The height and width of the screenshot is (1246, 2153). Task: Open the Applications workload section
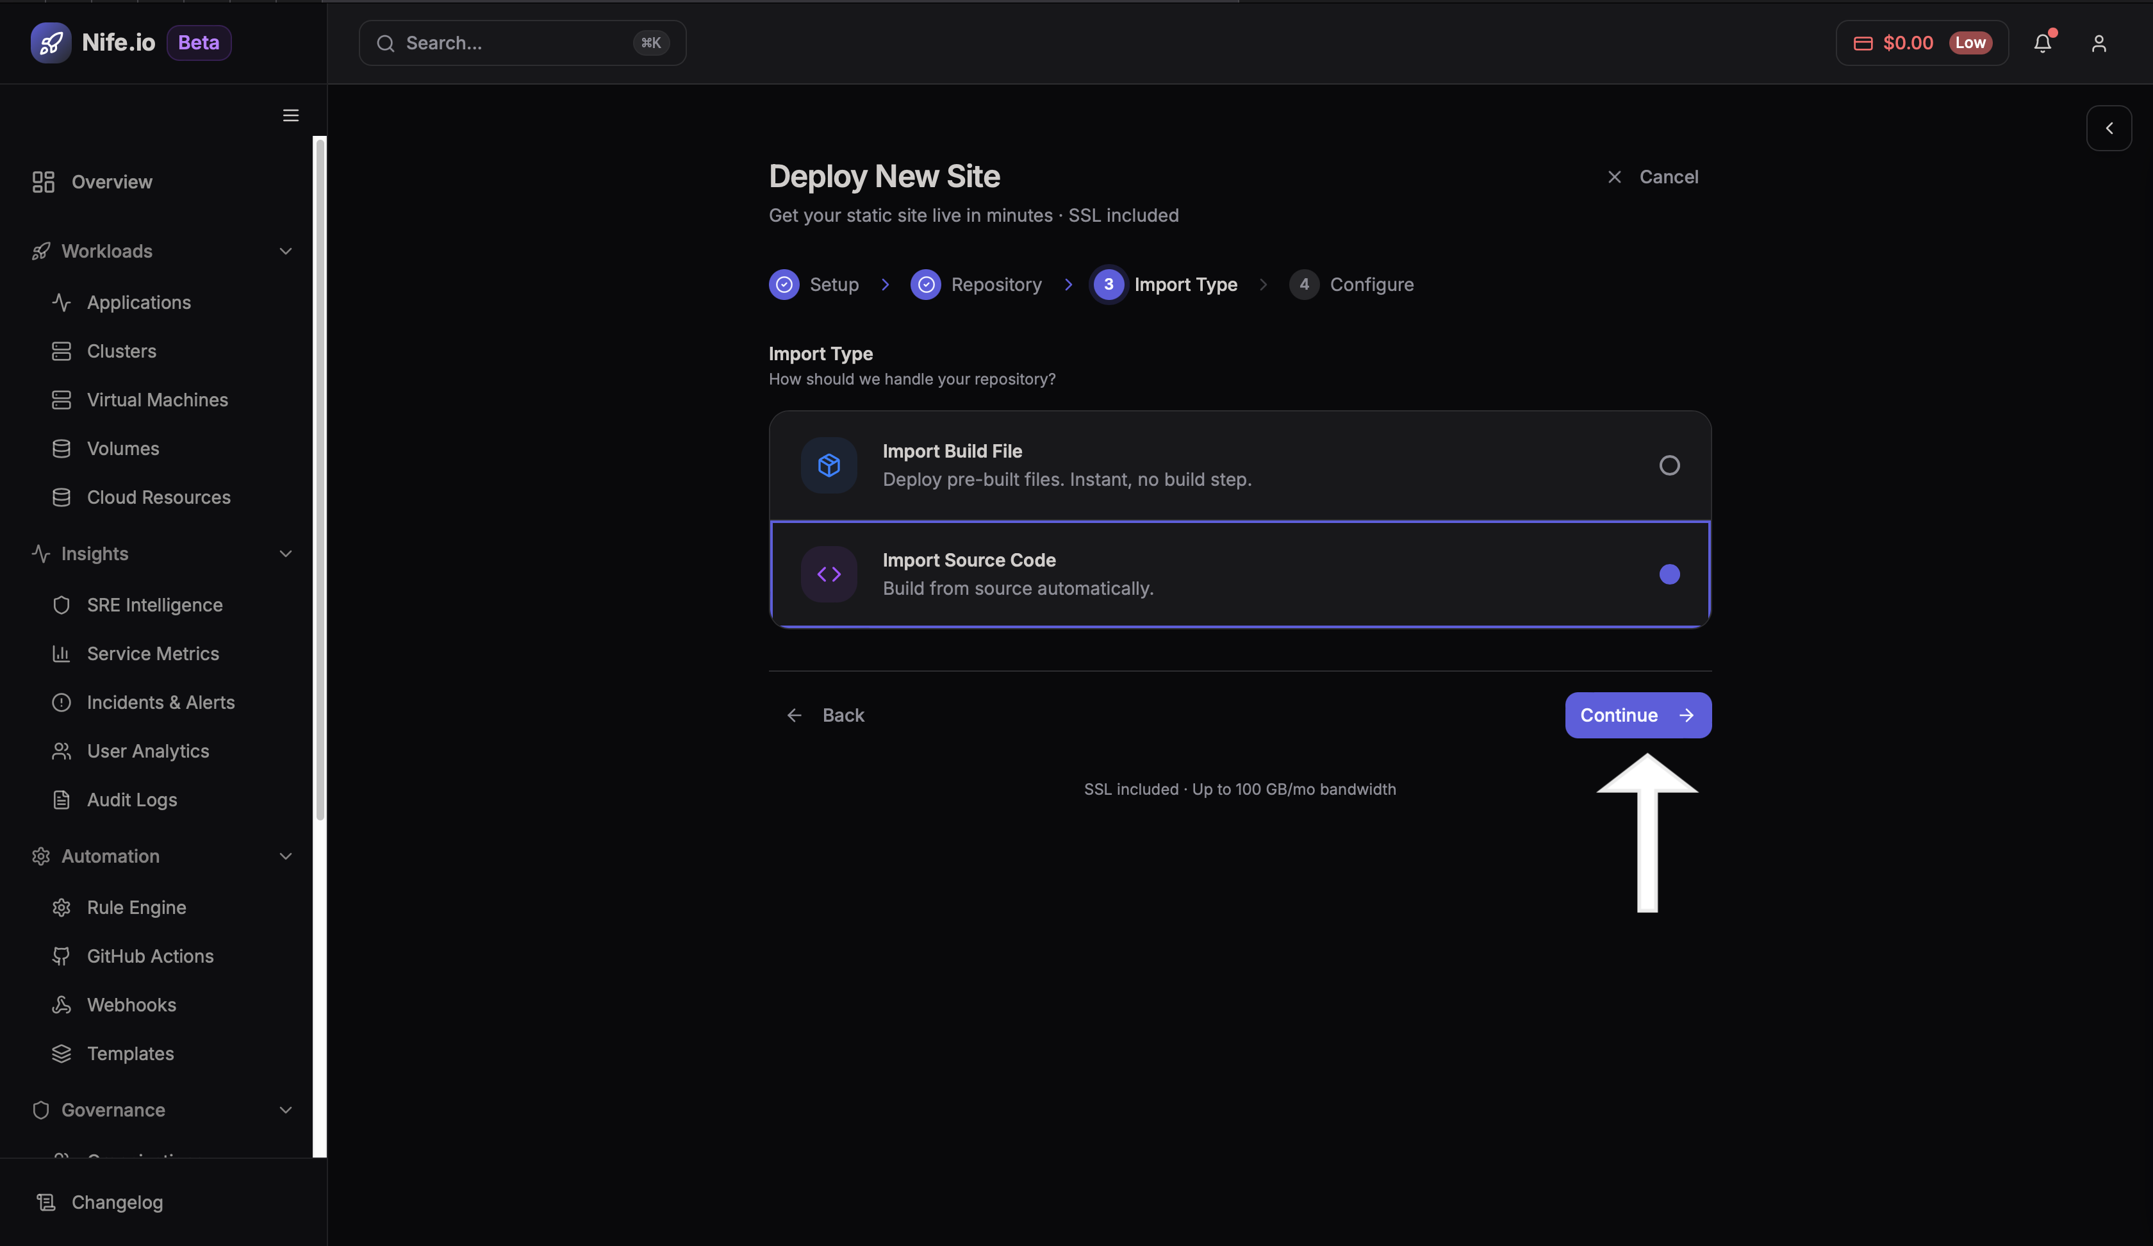pos(138,303)
